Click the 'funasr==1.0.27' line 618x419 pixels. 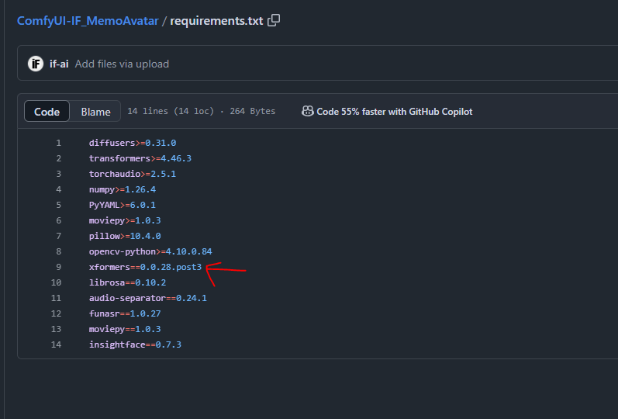[x=125, y=313]
